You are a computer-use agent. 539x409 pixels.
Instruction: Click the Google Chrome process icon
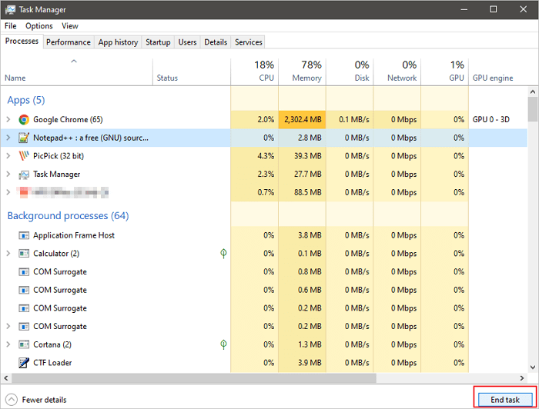pyautogui.click(x=25, y=120)
